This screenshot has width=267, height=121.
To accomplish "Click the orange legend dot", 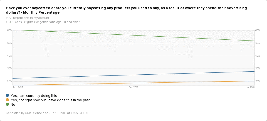I will point(7,100).
